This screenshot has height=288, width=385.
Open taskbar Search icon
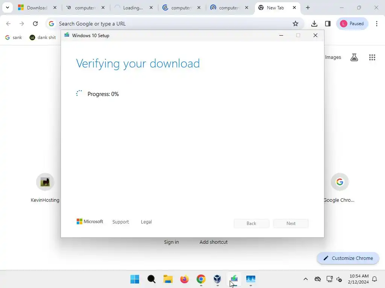click(x=151, y=279)
